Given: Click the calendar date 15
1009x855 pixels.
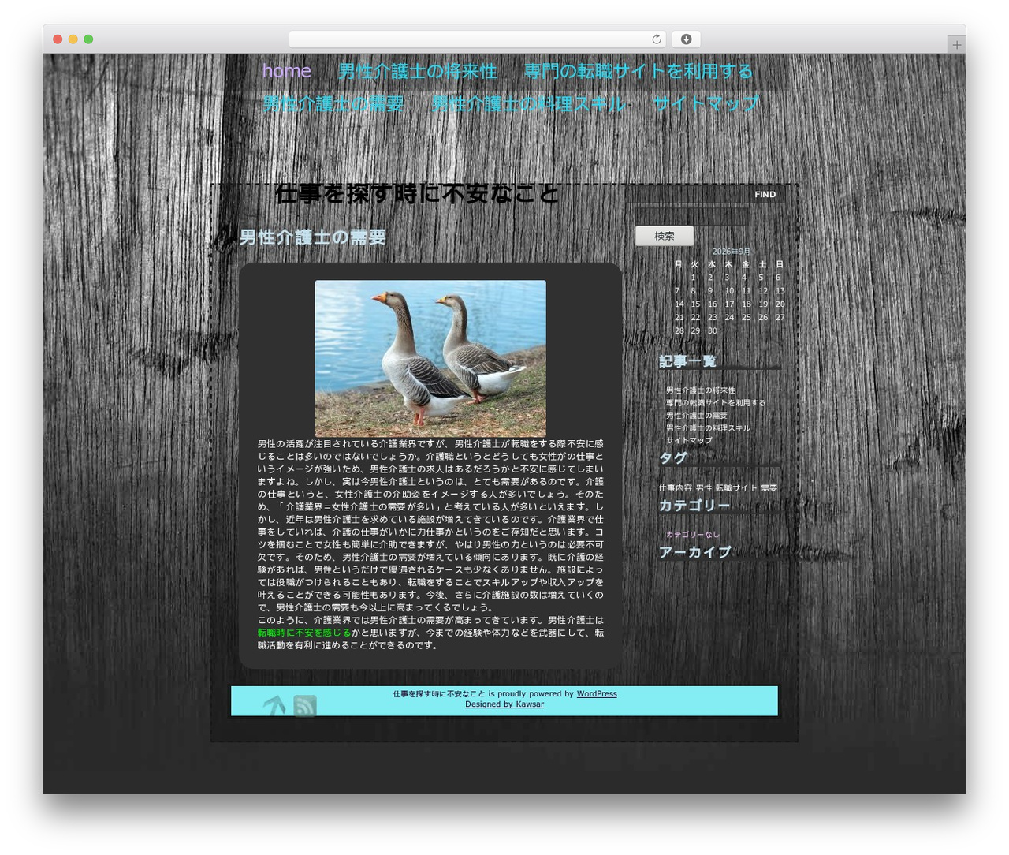Looking at the screenshot, I should pos(695,304).
